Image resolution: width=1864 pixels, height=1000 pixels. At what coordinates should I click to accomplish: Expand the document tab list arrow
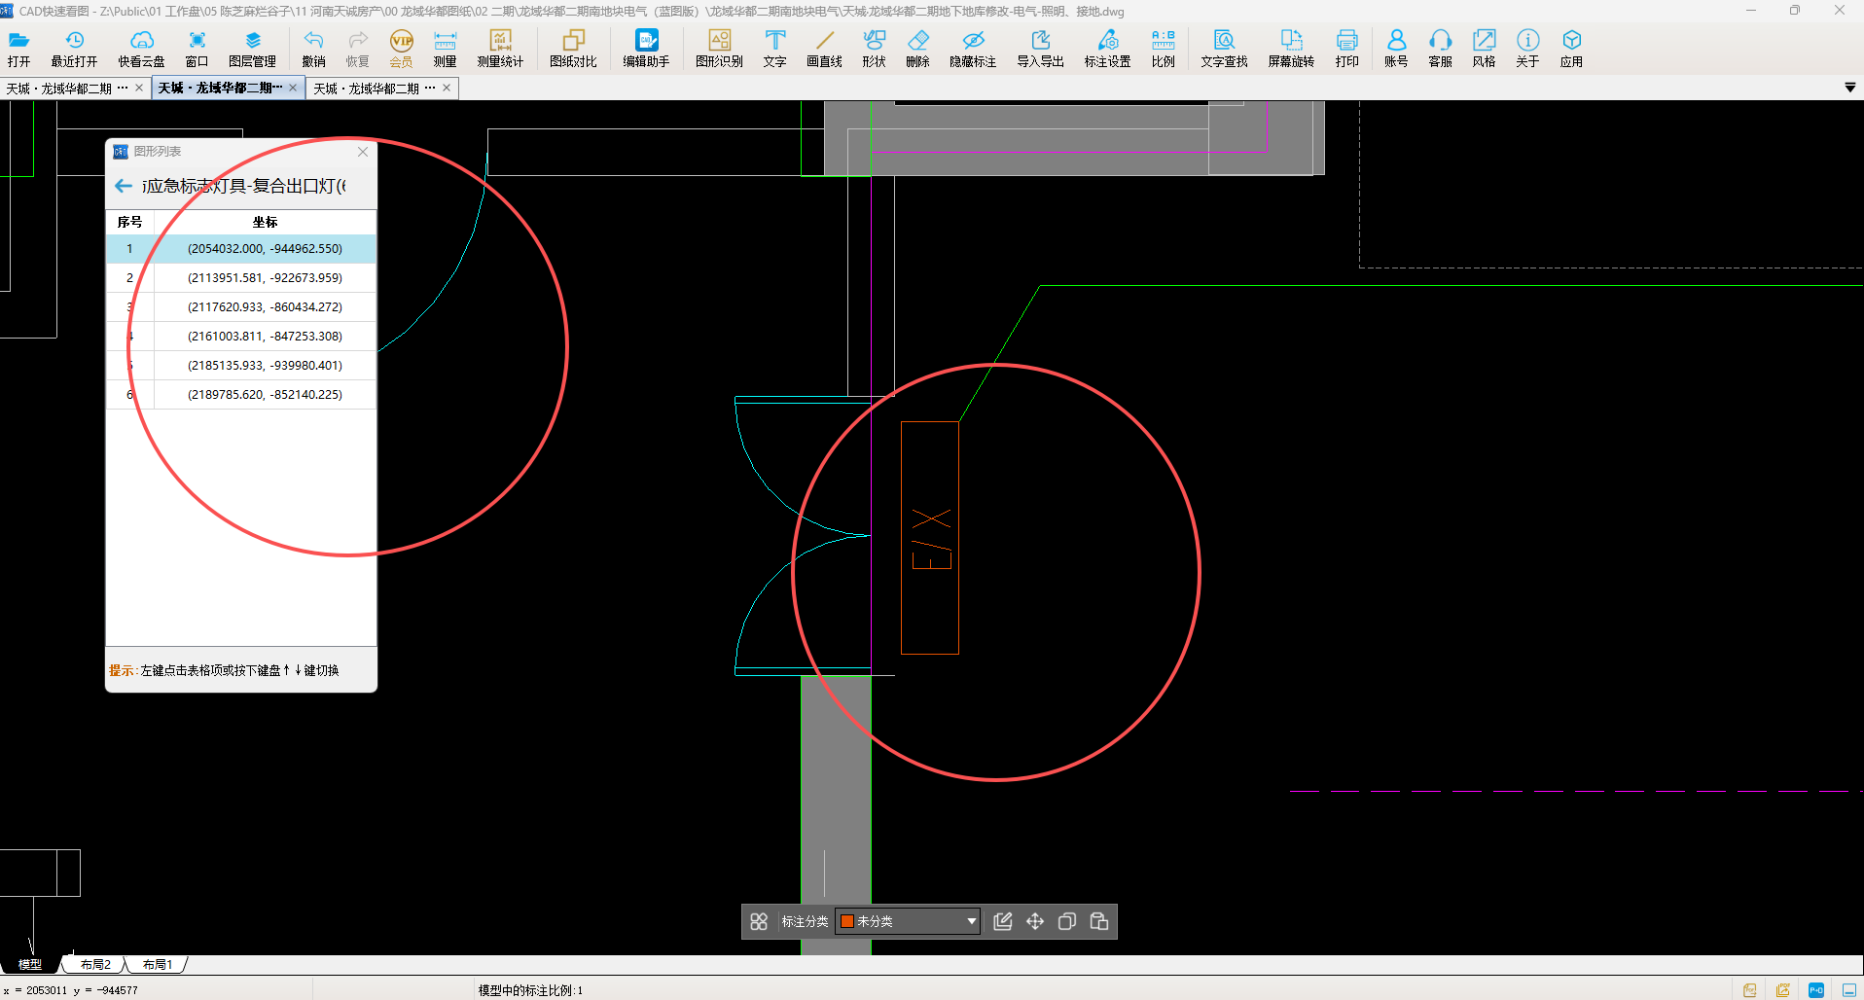(x=1849, y=88)
